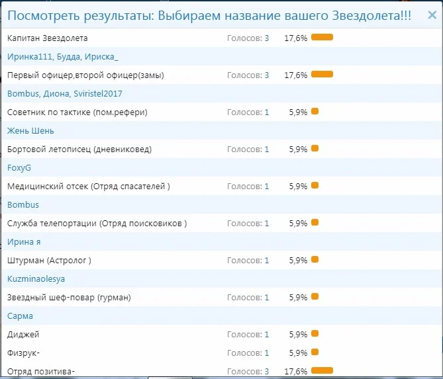Click orange bar for Отряд позитива
443x379 pixels.
pyautogui.click(x=322, y=370)
